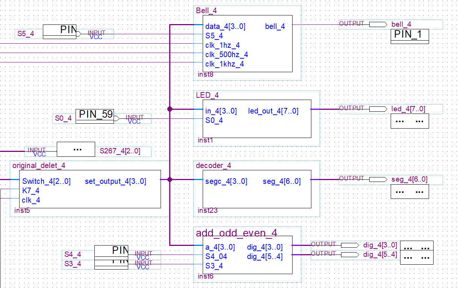Select the led_4[7..0] output pin name

click(x=408, y=109)
